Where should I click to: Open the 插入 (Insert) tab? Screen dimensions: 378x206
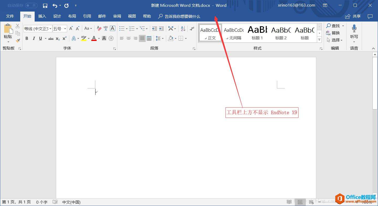[42, 16]
